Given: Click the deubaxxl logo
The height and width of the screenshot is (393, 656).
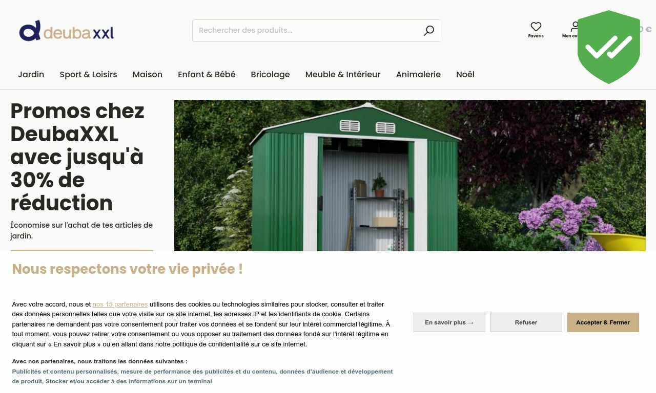Looking at the screenshot, I should pyautogui.click(x=67, y=31).
